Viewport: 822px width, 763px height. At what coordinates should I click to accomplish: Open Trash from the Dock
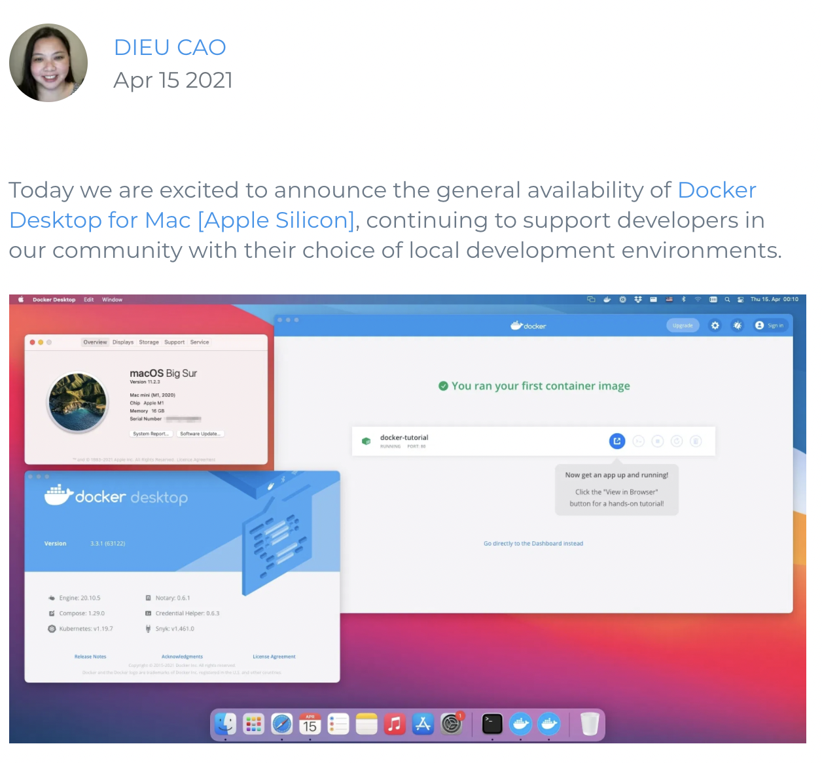point(590,724)
